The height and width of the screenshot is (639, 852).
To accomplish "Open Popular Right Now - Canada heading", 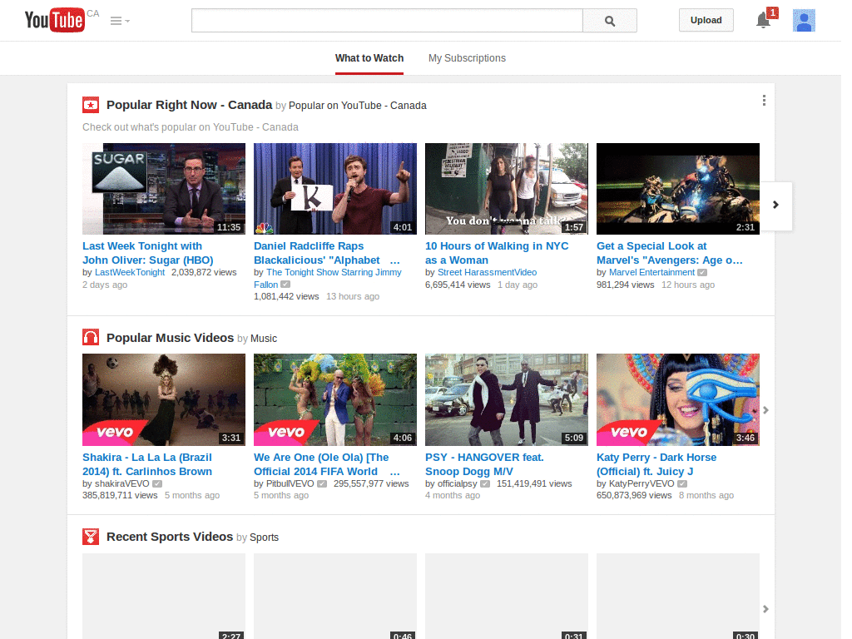I will pyautogui.click(x=189, y=105).
